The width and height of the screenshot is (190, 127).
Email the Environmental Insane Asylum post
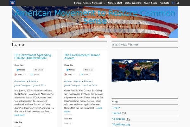(89, 70)
